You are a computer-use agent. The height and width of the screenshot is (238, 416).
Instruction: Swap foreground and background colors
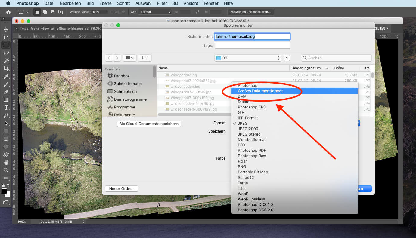(x=8, y=185)
